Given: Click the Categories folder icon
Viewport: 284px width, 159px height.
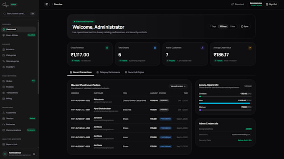Looking at the screenshot, I should tap(4, 55).
